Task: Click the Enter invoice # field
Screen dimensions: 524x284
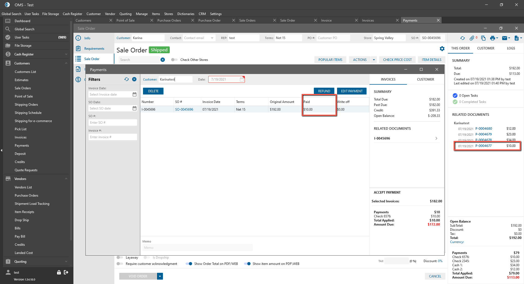Action: [113, 137]
